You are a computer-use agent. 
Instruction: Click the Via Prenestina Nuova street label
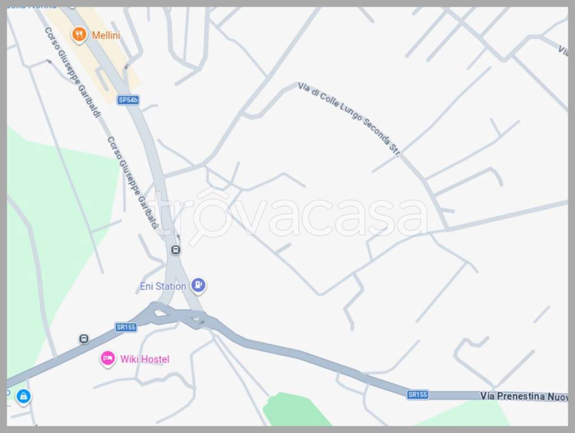pyautogui.click(x=524, y=396)
